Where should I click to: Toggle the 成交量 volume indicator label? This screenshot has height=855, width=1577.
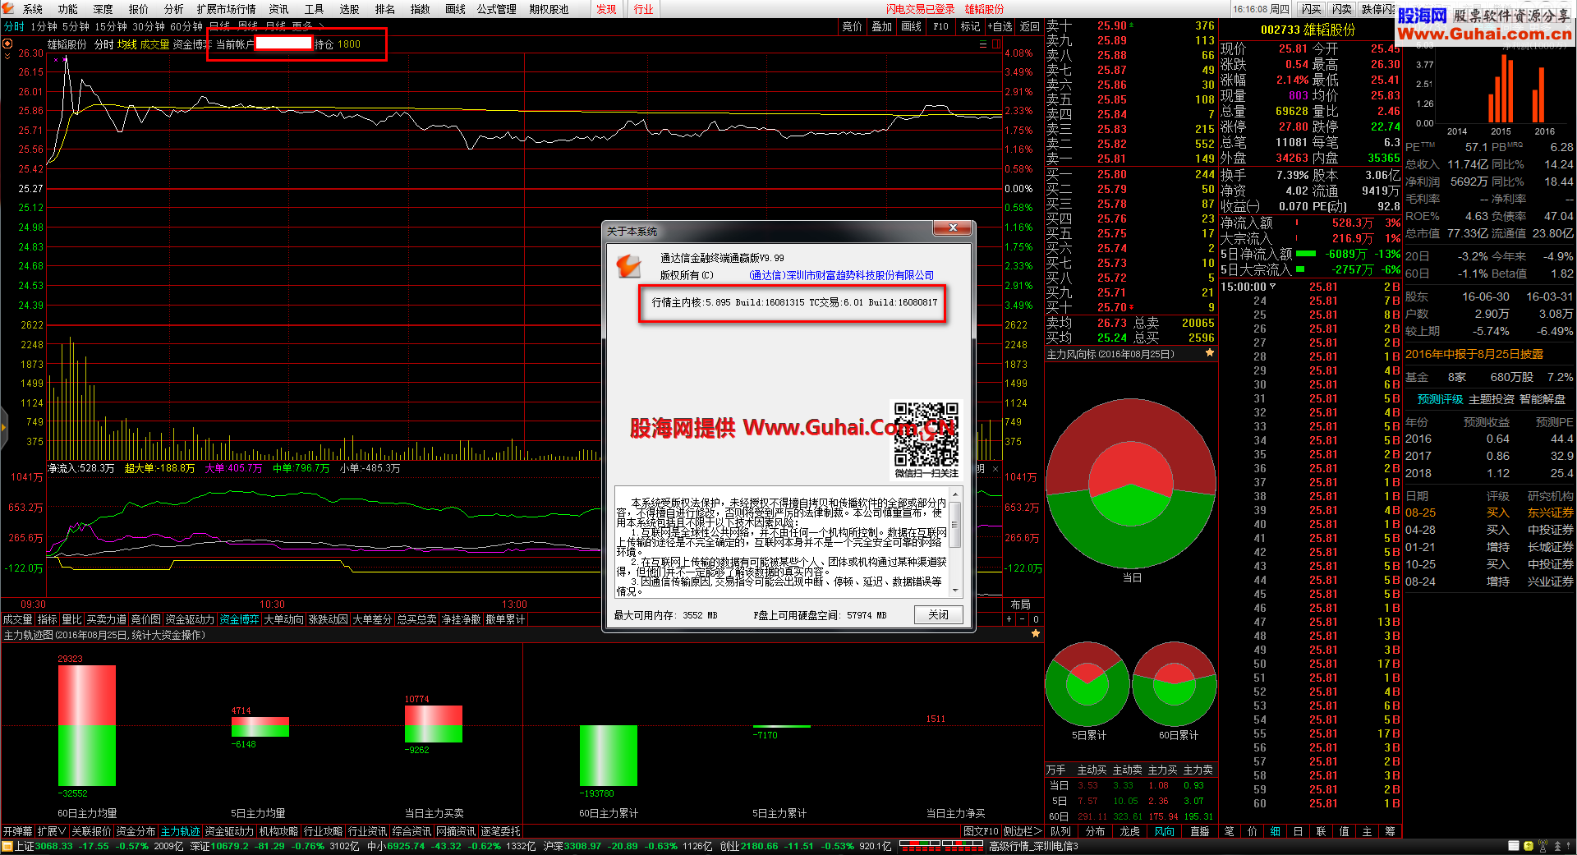pyautogui.click(x=154, y=44)
